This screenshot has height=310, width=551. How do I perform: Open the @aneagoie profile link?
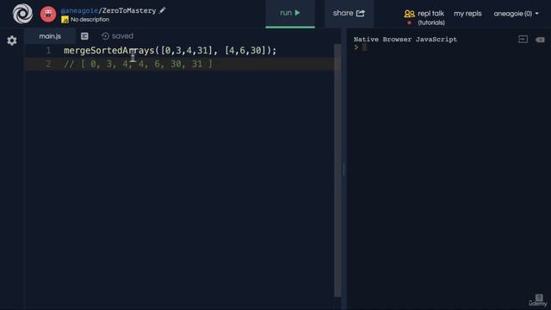coord(79,11)
